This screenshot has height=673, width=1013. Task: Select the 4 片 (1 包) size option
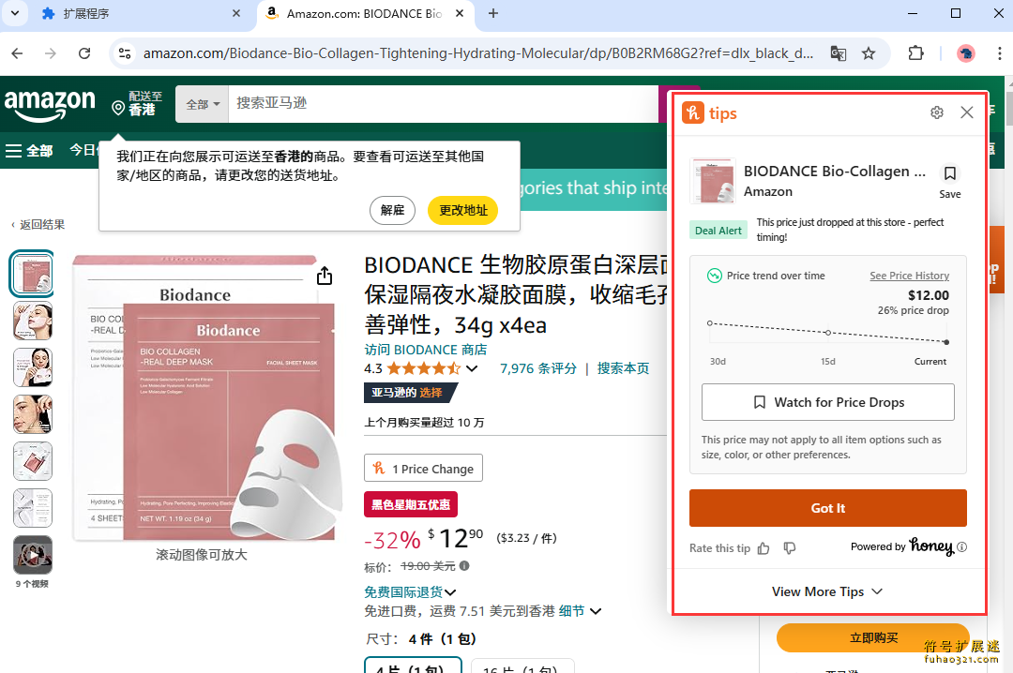(413, 665)
